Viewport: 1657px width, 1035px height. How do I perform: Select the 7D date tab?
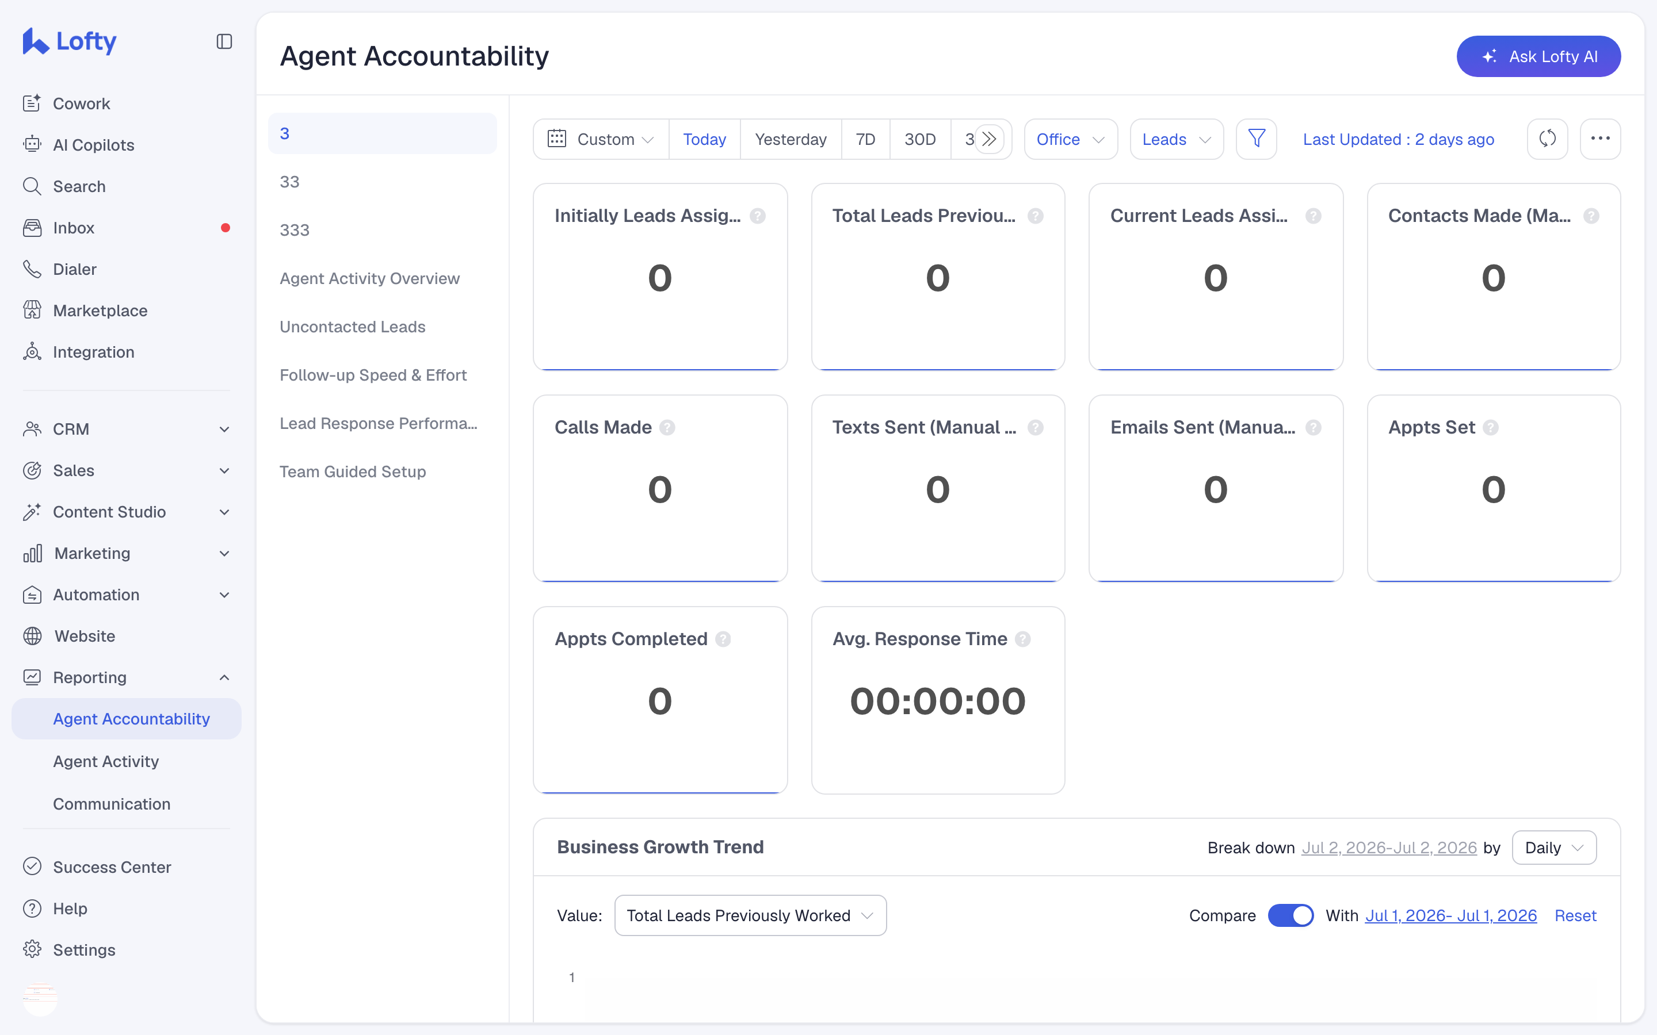[865, 139]
